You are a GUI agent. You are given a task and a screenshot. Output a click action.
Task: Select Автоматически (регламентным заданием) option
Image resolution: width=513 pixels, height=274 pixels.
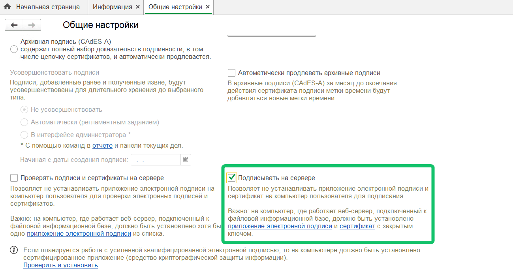tap(24, 122)
